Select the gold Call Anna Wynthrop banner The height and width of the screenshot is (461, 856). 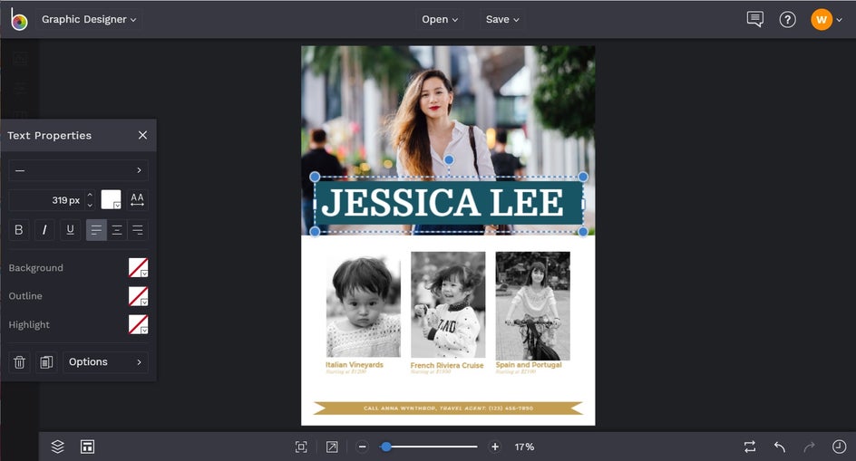[x=448, y=408]
